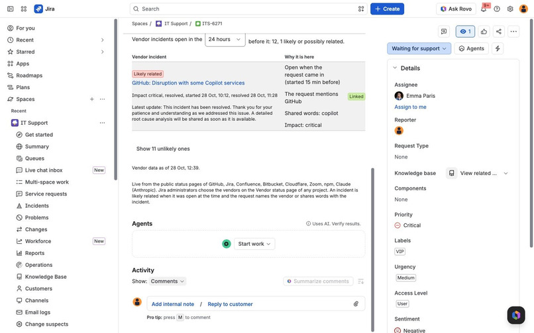Open the issue more-actions ellipsis
The height and width of the screenshot is (333, 534).
pos(513,32)
